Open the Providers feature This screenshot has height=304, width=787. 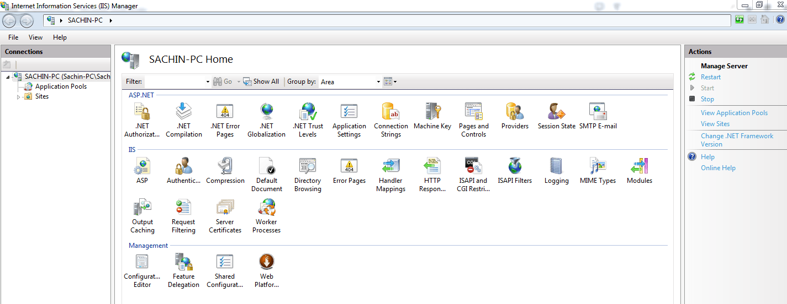tap(515, 116)
